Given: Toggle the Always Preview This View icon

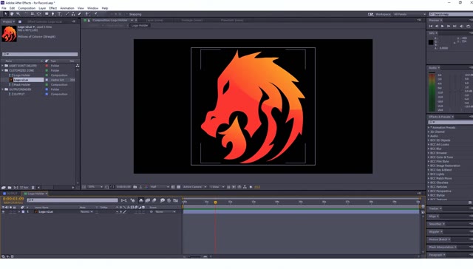Looking at the screenshot, I should coord(84,187).
